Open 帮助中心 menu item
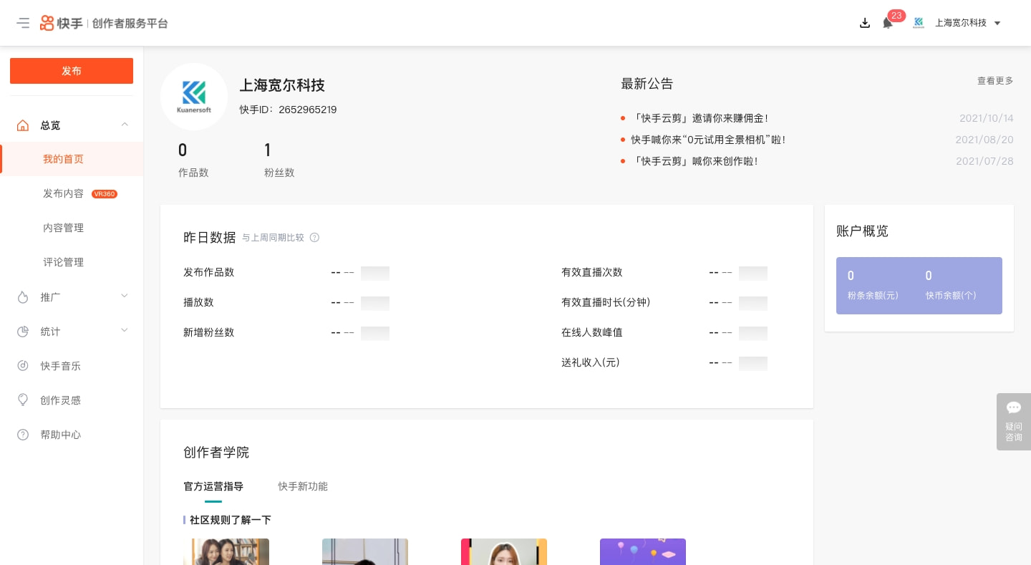This screenshot has height=565, width=1031. (x=72, y=435)
